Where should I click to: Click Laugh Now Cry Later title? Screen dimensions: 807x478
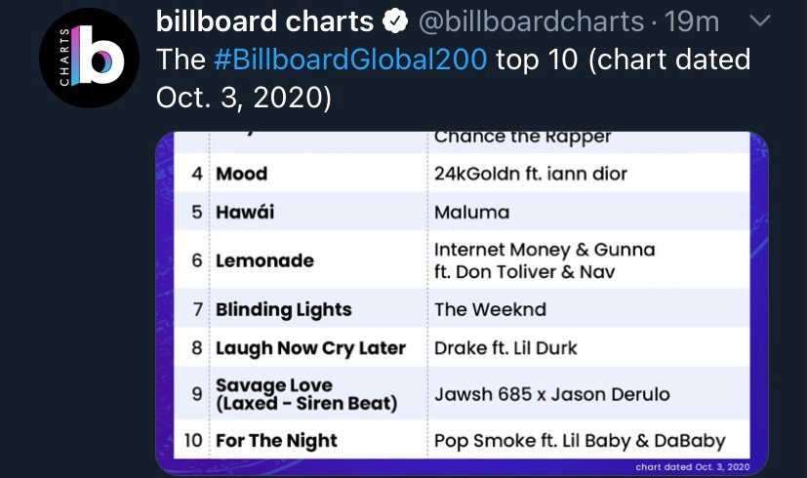point(311,348)
